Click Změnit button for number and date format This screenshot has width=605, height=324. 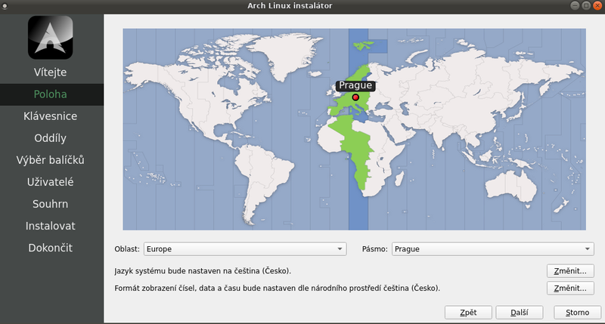point(569,288)
